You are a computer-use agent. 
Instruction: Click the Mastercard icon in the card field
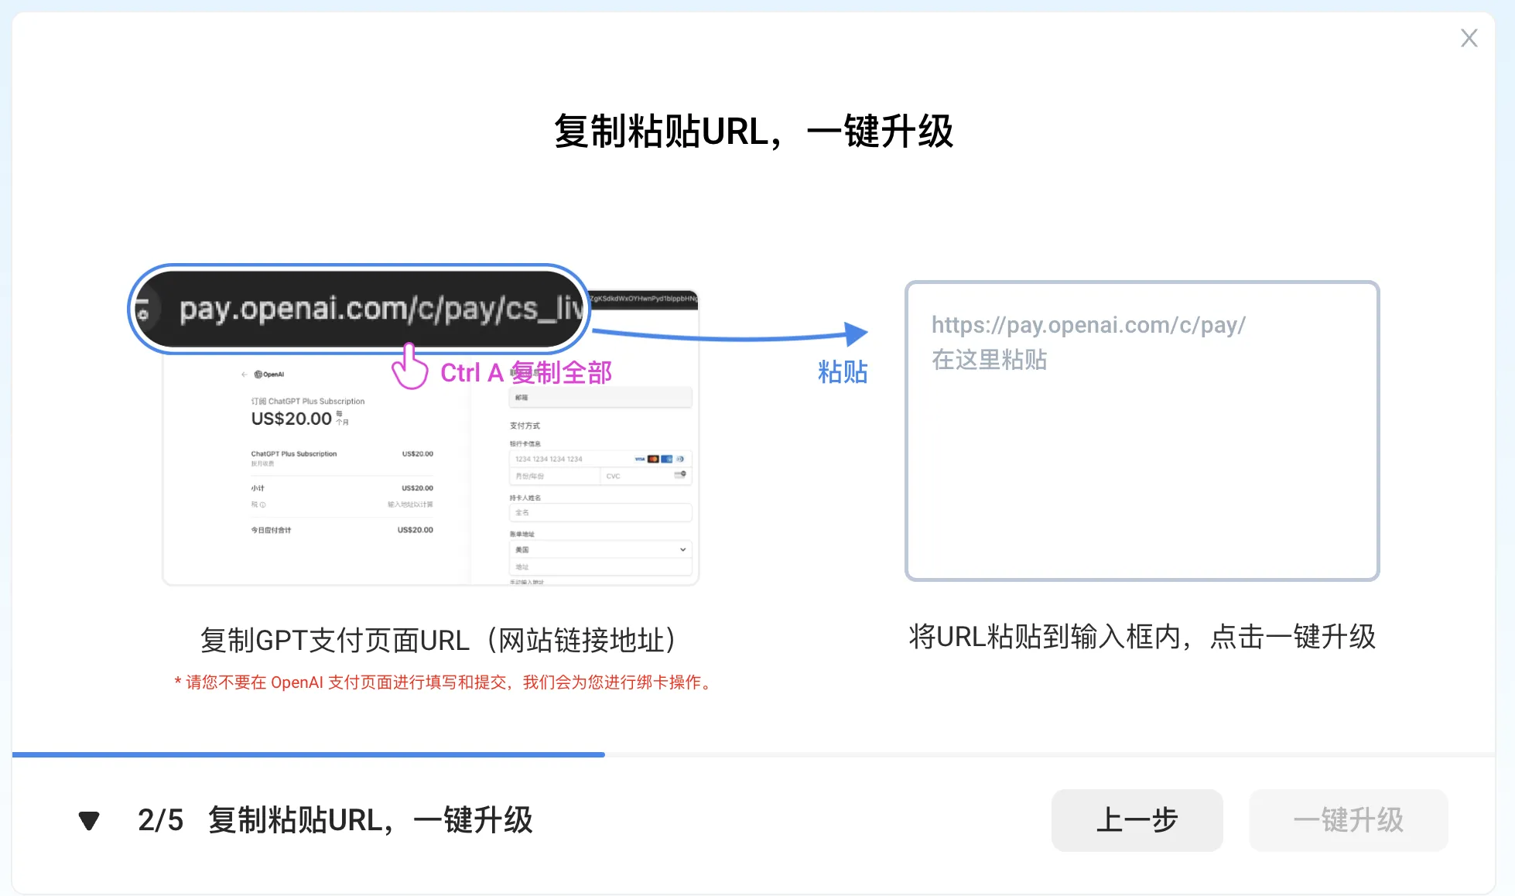click(653, 459)
